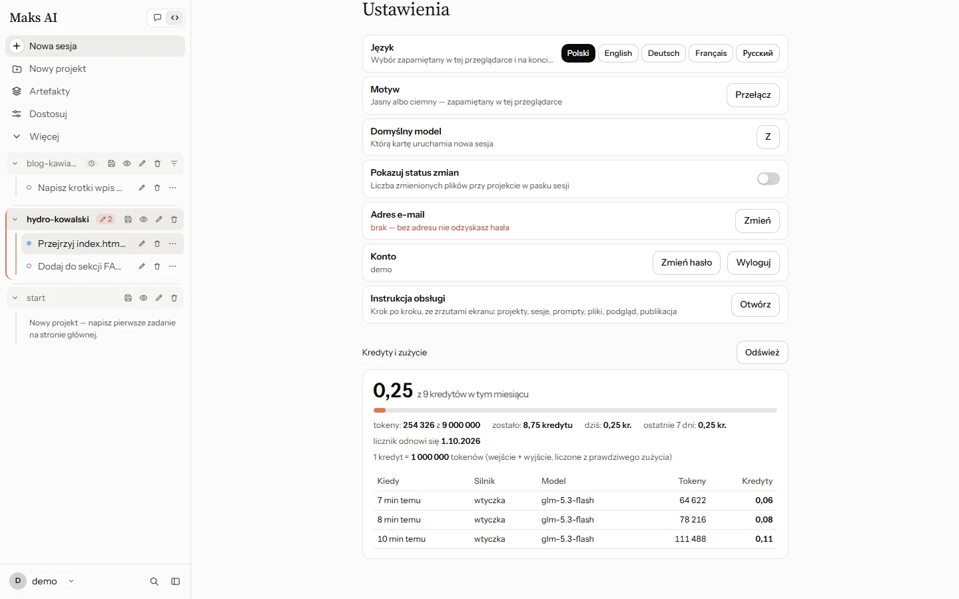Open Artefakty in sidebar
The width and height of the screenshot is (959, 599).
(95, 91)
